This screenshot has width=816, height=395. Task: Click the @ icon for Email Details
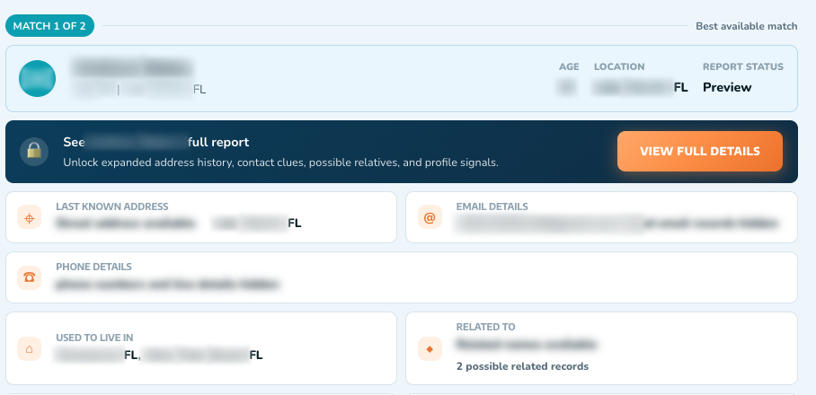point(430,217)
